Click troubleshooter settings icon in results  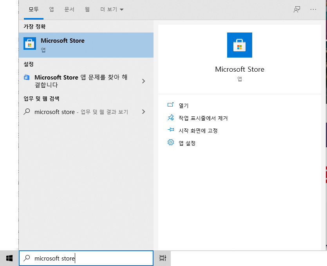(x=27, y=77)
